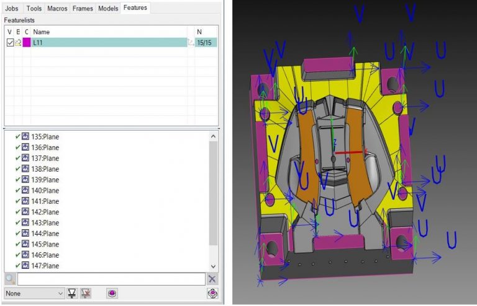The height and width of the screenshot is (306, 477).
Task: Select feature 147:Plane in the list
Action: [x=45, y=266]
